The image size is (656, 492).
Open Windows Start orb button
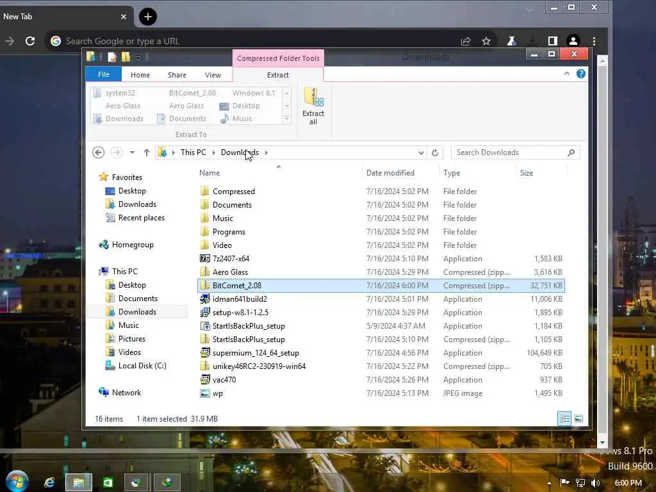point(16,481)
